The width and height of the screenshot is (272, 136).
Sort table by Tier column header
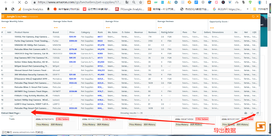click(x=194, y=33)
